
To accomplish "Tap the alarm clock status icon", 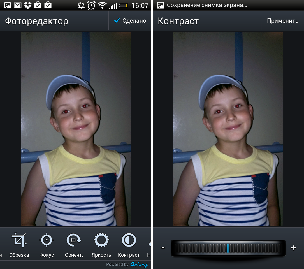I will pyautogui.click(x=91, y=5).
